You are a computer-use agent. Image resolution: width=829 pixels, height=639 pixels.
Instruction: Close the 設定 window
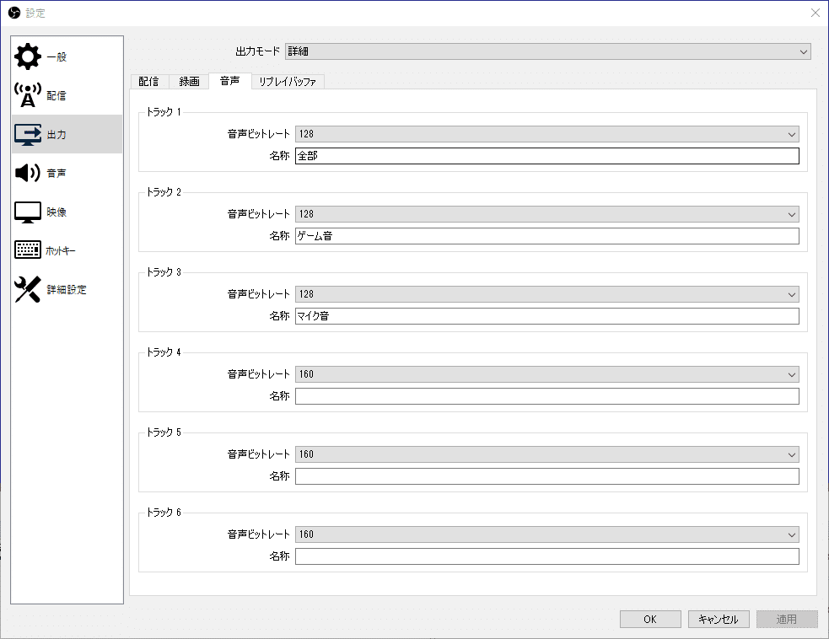[816, 13]
